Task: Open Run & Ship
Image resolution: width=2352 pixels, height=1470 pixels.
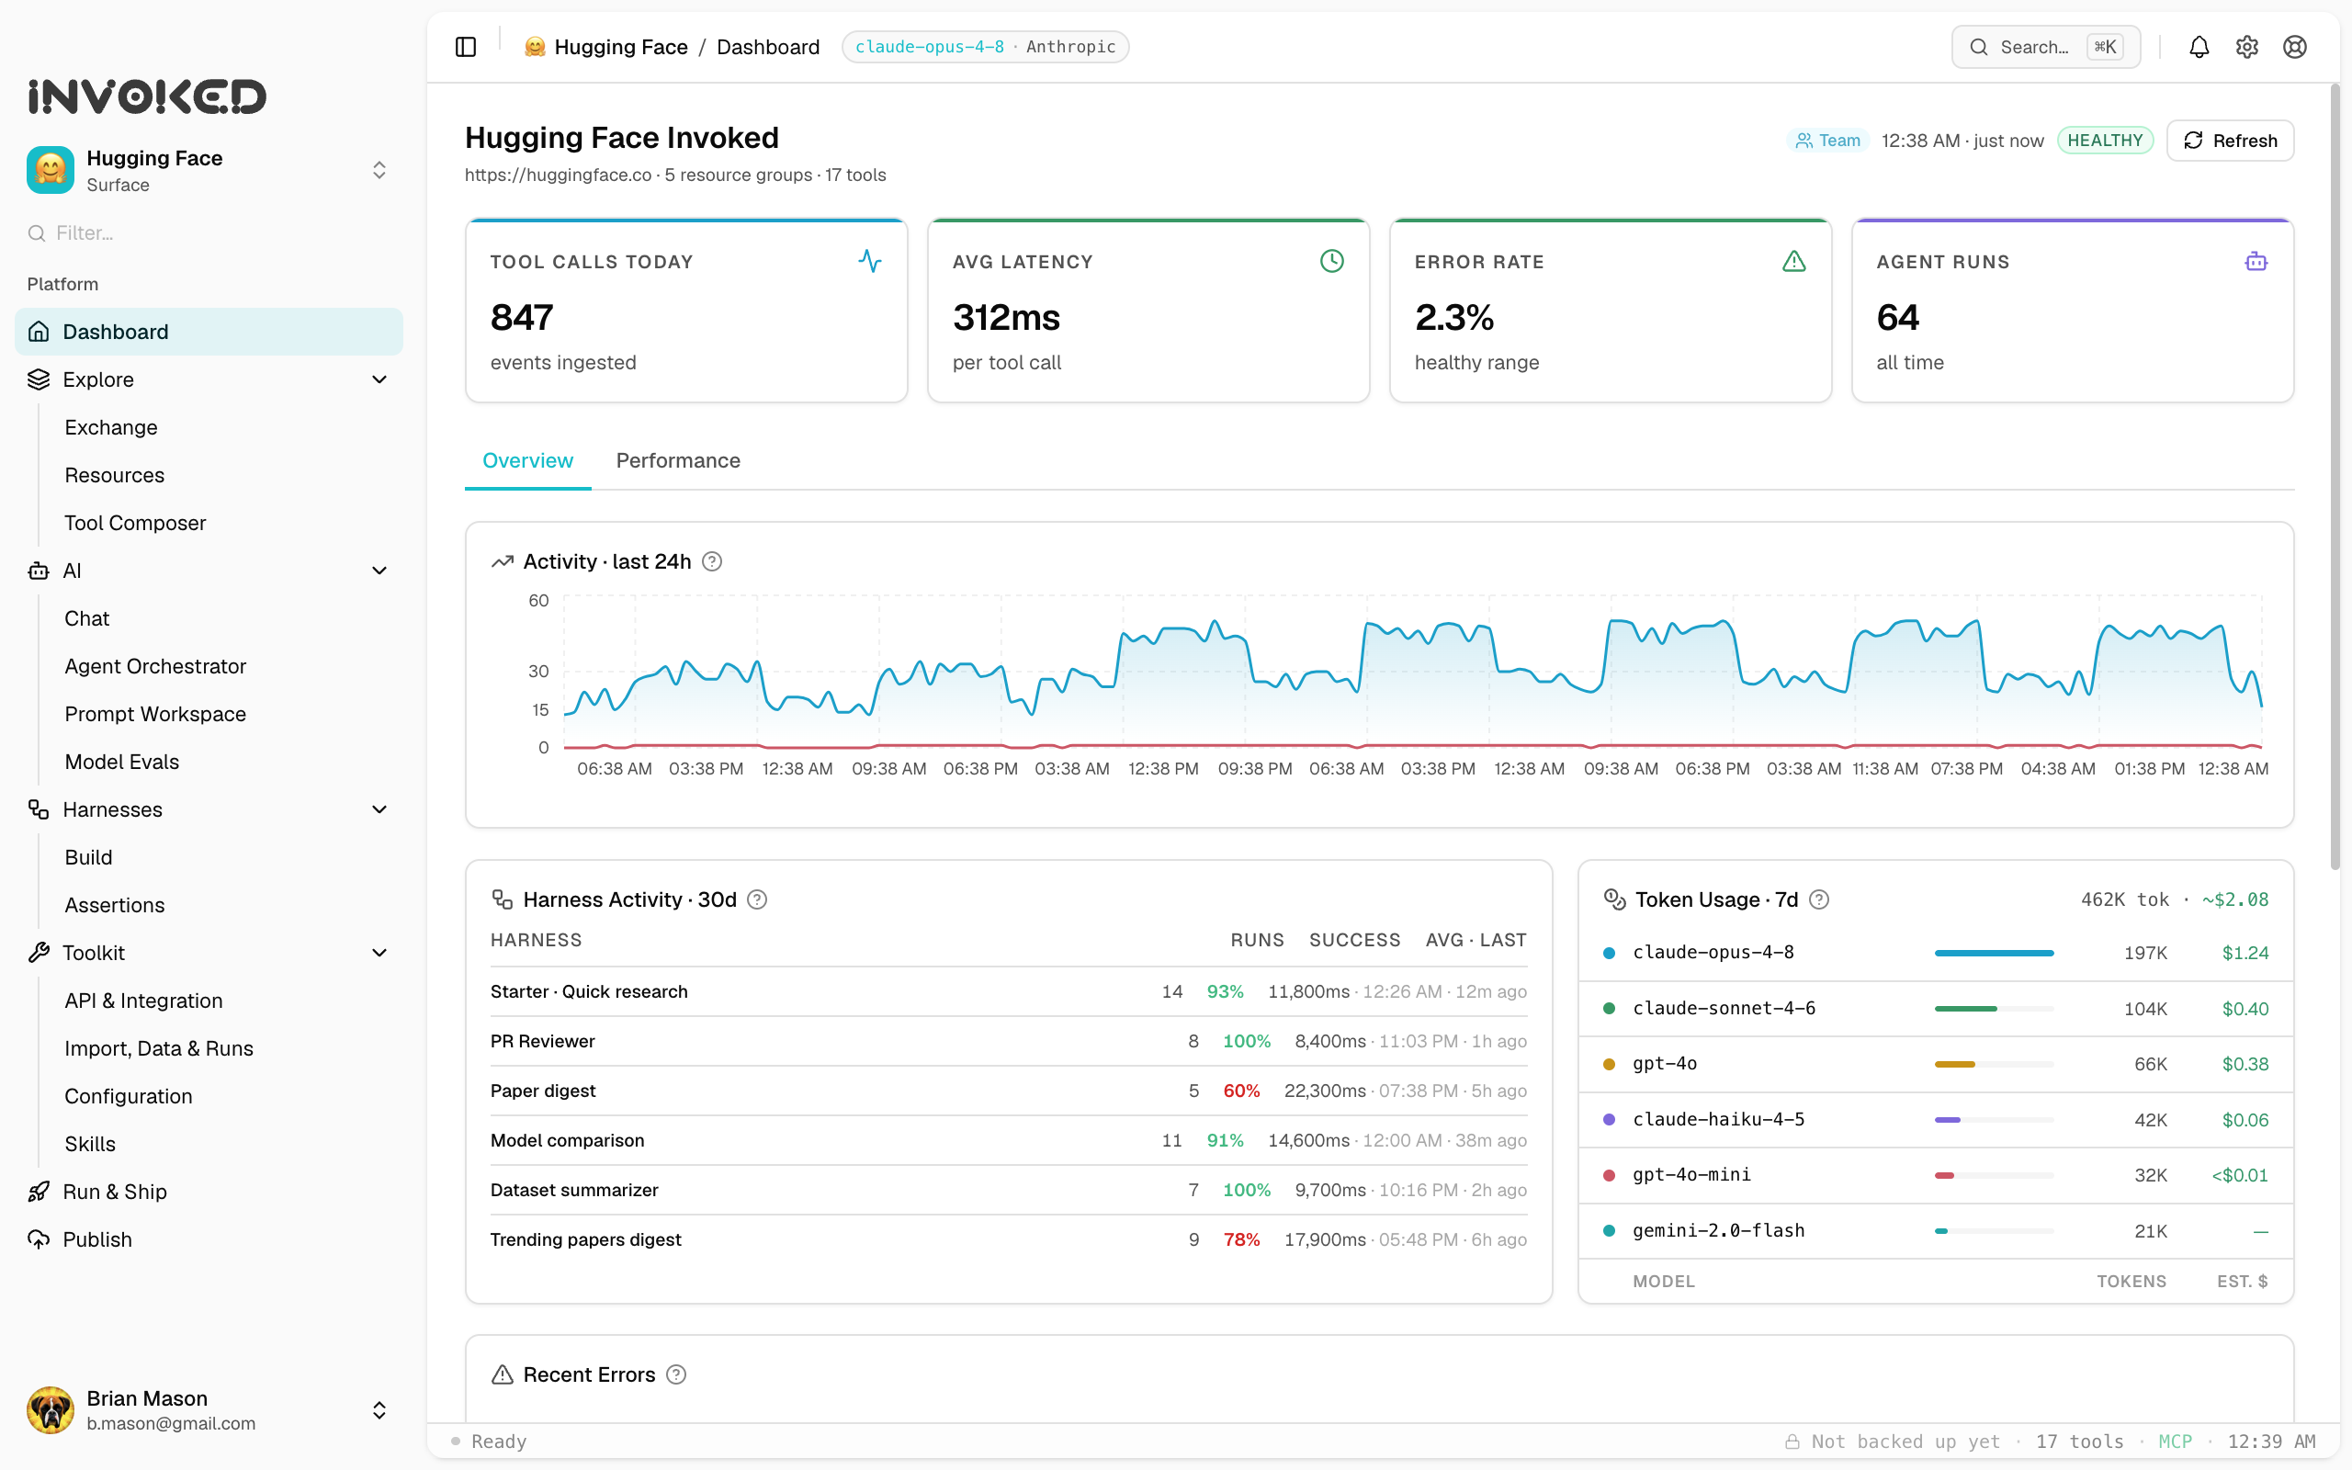Action: click(x=115, y=1192)
